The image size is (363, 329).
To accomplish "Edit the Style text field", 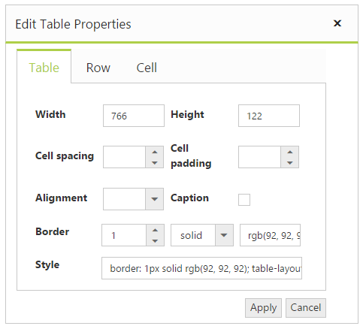I will (x=201, y=268).
